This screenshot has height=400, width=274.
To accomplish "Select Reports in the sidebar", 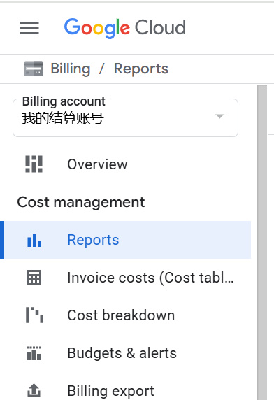I will (x=125, y=240).
